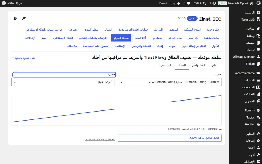Open the user avatar in admin bar
The height and width of the screenshot is (164, 262).
pyautogui.click(x=4, y=3)
